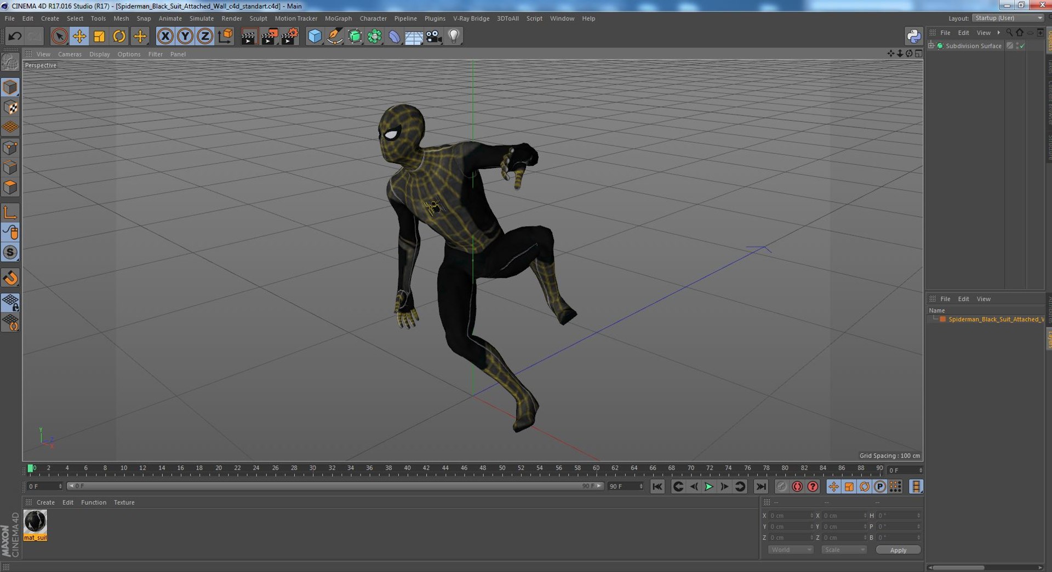The width and height of the screenshot is (1052, 572).
Task: Click the end frame 90 F field
Action: (x=626, y=486)
